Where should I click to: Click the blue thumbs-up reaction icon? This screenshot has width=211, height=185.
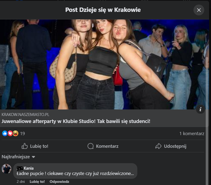click(5, 133)
